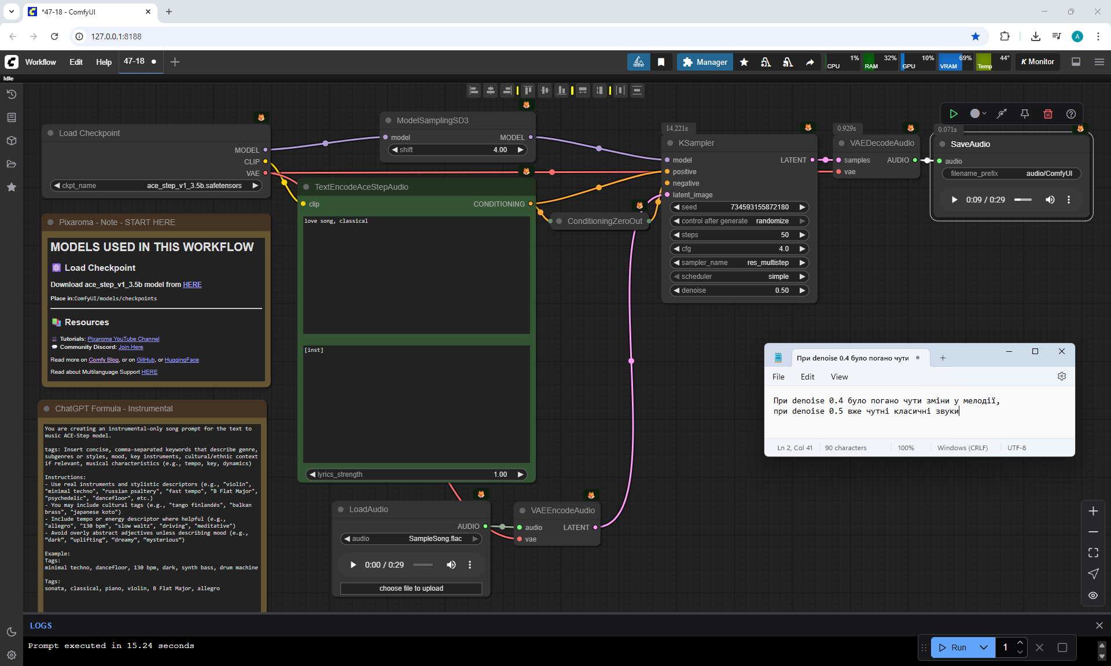This screenshot has height=666, width=1111.
Task: Pin the SaveAudio node with pin icon
Action: (x=1024, y=114)
